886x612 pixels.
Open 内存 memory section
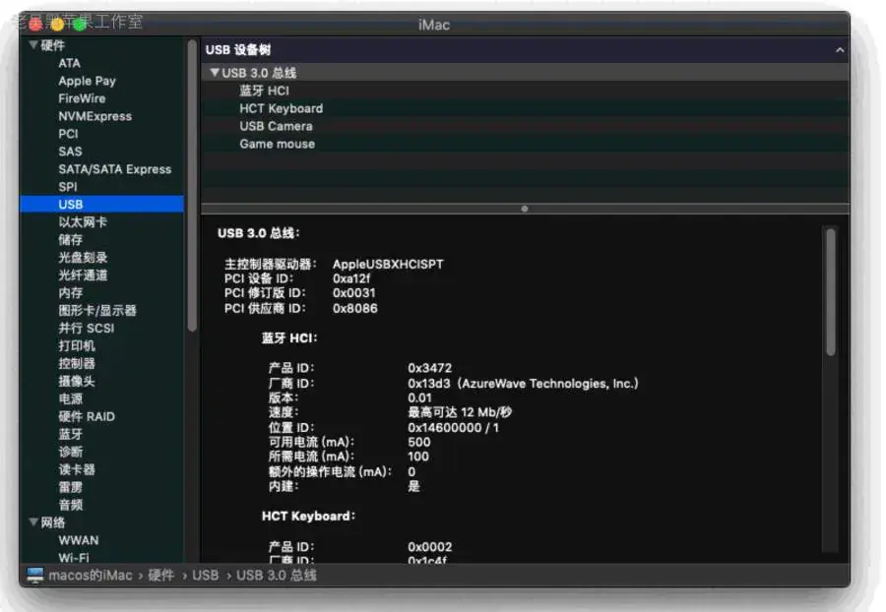click(71, 292)
